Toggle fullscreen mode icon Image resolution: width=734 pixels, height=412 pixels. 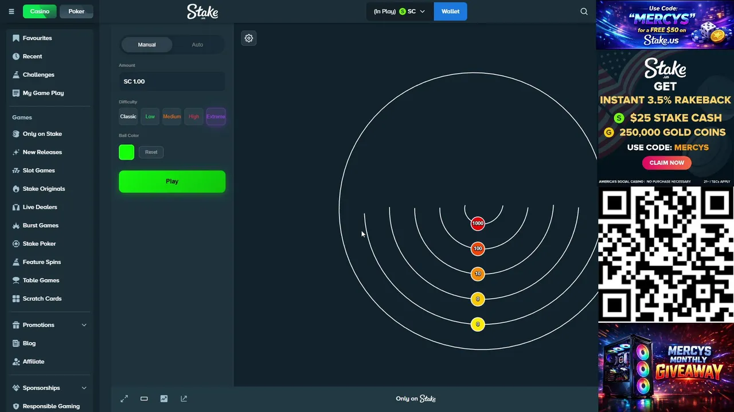coord(124,399)
